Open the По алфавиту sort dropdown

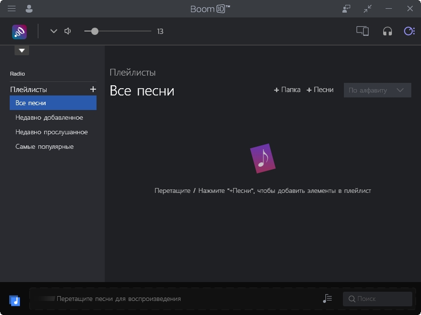[x=377, y=90]
